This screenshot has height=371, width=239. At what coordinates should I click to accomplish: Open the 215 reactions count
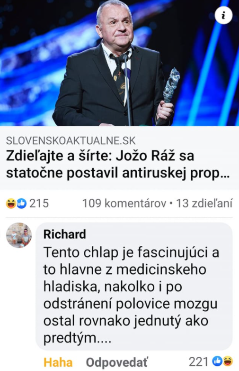39,204
